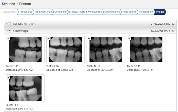This screenshot has width=178, height=112.
Task: Select x-ray thumbnail uploaded at 9:34:33 AM
Action: click(106, 50)
